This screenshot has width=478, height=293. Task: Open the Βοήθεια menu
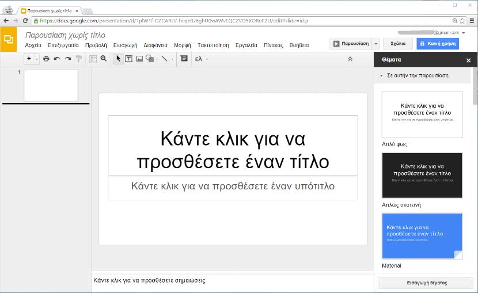pyautogui.click(x=299, y=45)
